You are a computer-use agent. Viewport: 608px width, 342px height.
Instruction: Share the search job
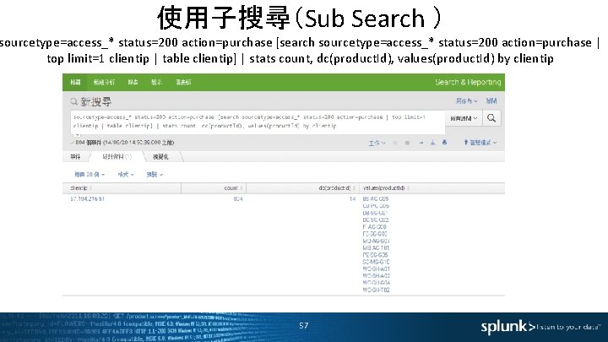[421, 143]
